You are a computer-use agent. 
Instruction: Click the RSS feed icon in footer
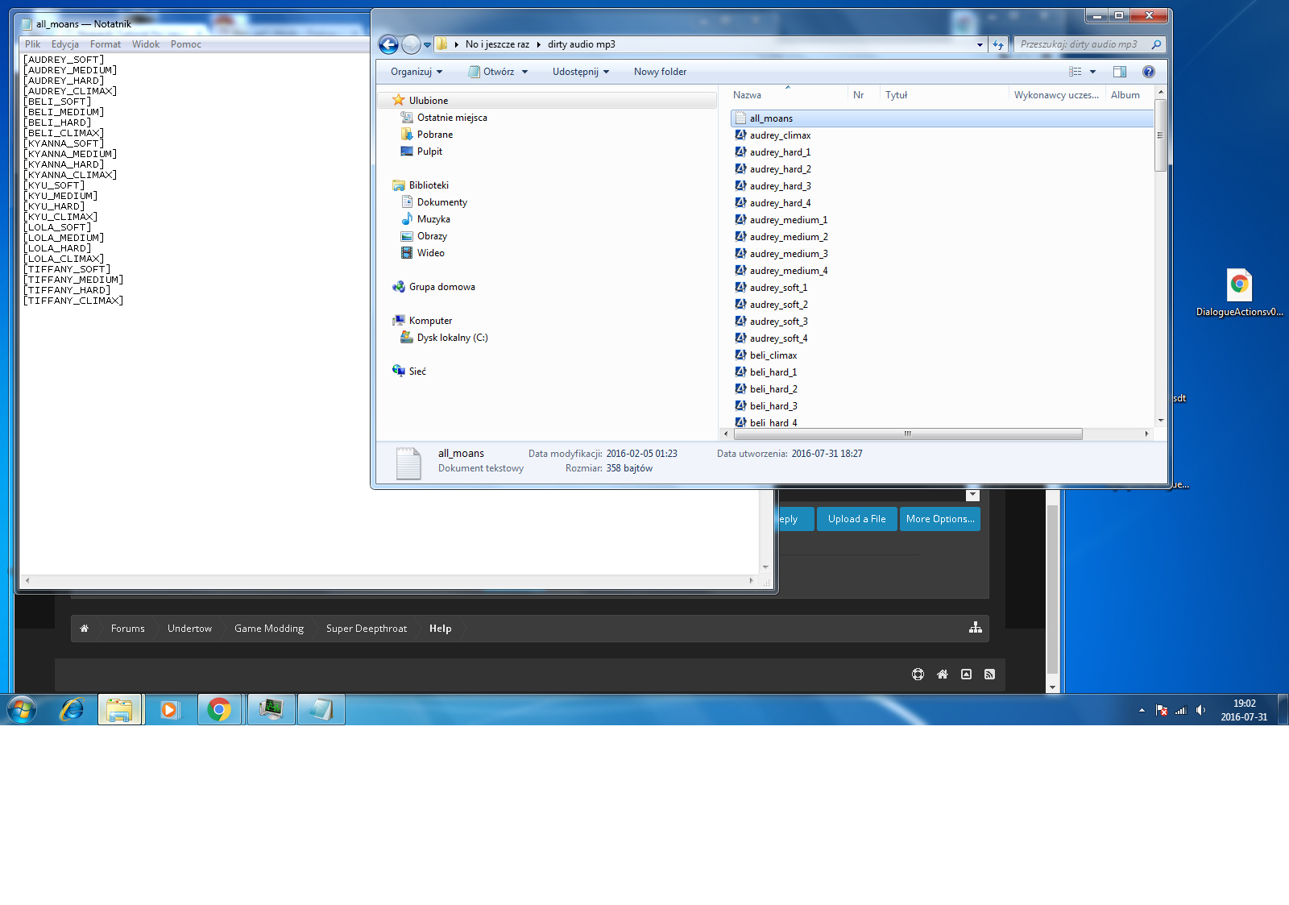tap(989, 675)
